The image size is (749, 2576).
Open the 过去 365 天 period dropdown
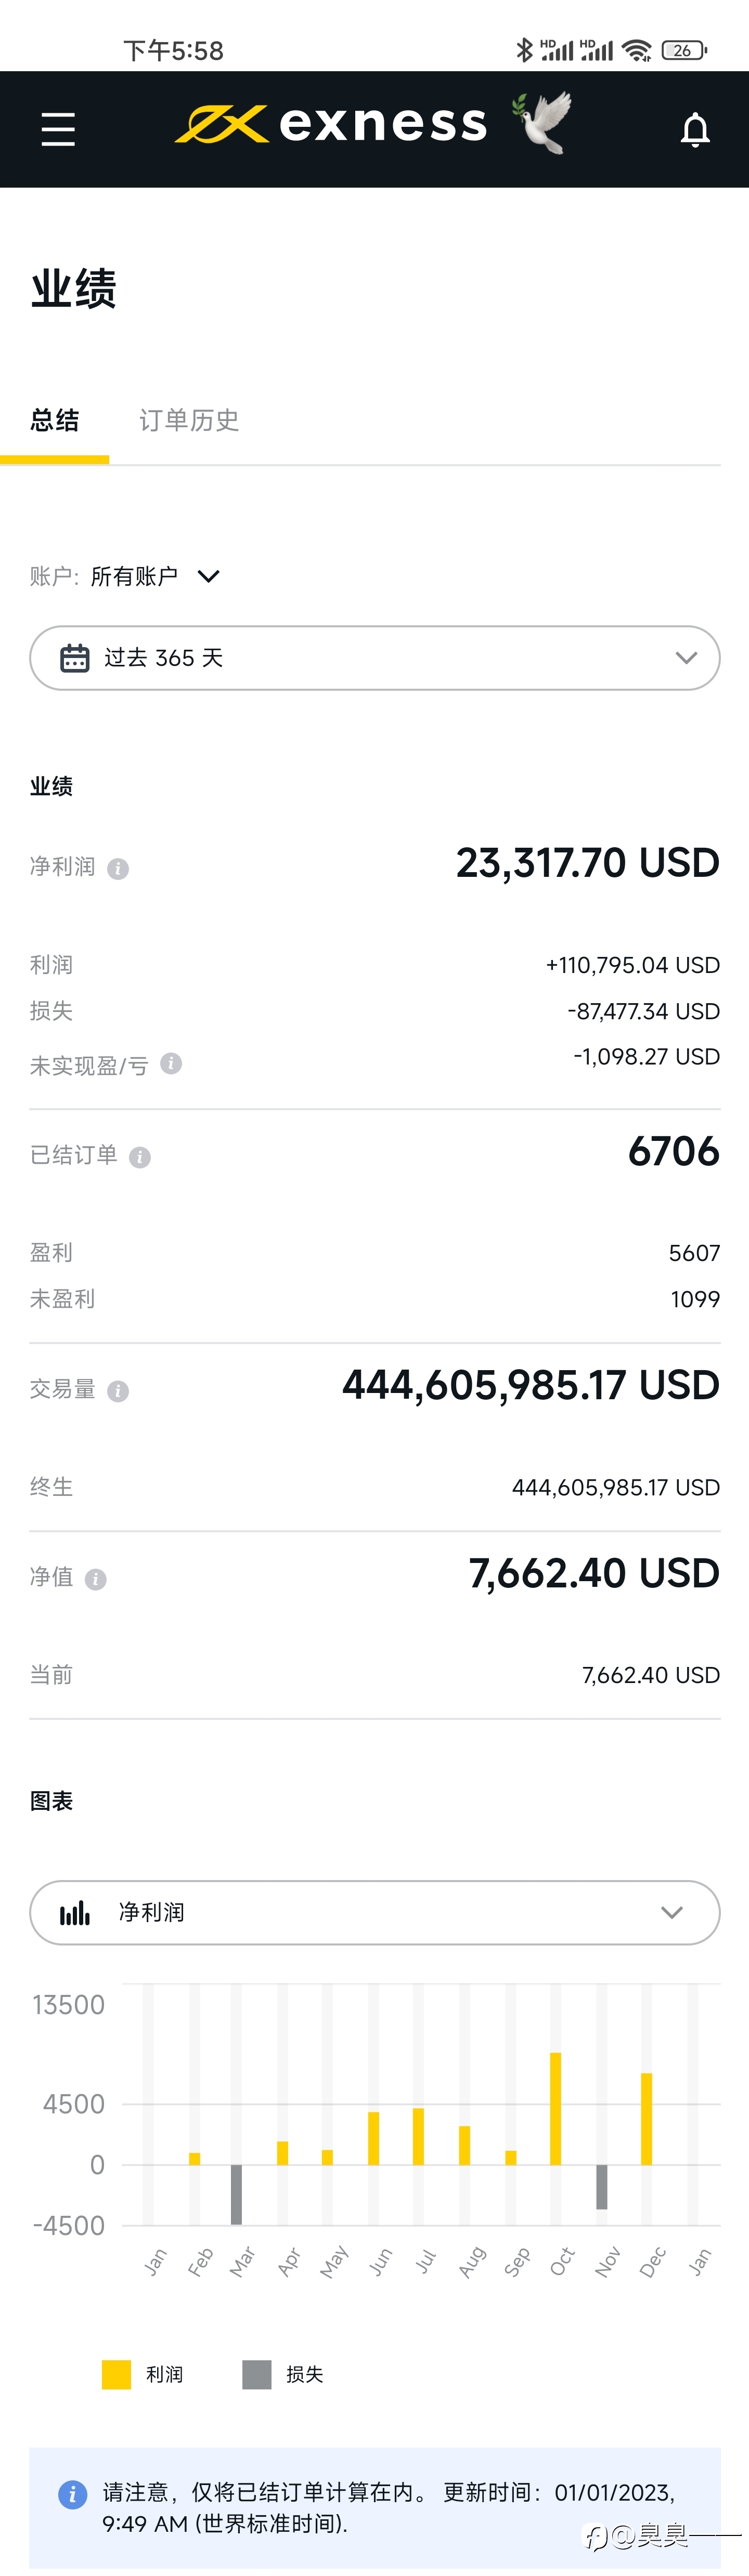point(374,658)
